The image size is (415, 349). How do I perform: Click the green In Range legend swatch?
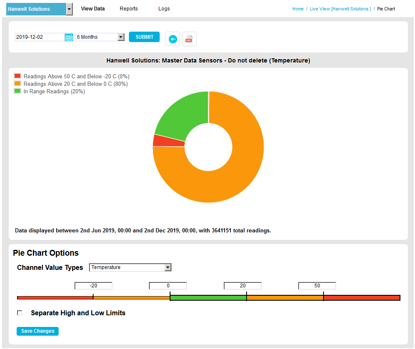point(17,91)
